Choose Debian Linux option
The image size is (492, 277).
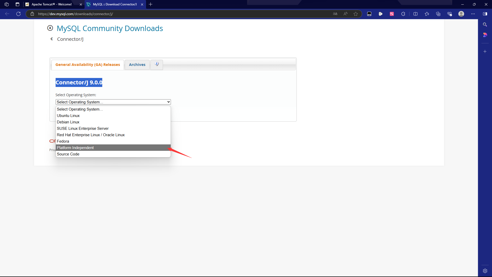coord(113,122)
